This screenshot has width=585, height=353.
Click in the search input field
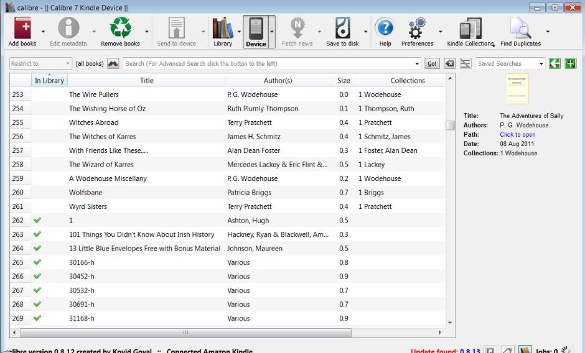pyautogui.click(x=269, y=64)
